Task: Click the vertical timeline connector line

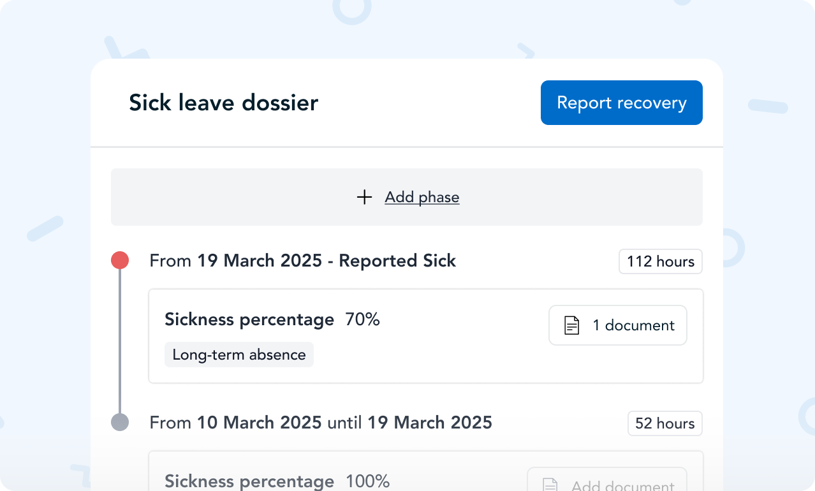Action: pyautogui.click(x=120, y=341)
